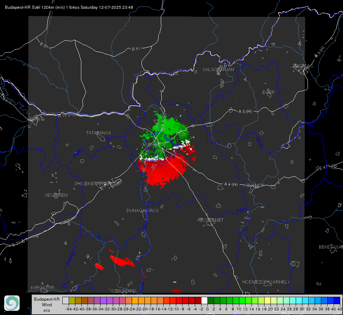Click the SZOLNOK city label
The image size is (343, 315).
[254, 185]
